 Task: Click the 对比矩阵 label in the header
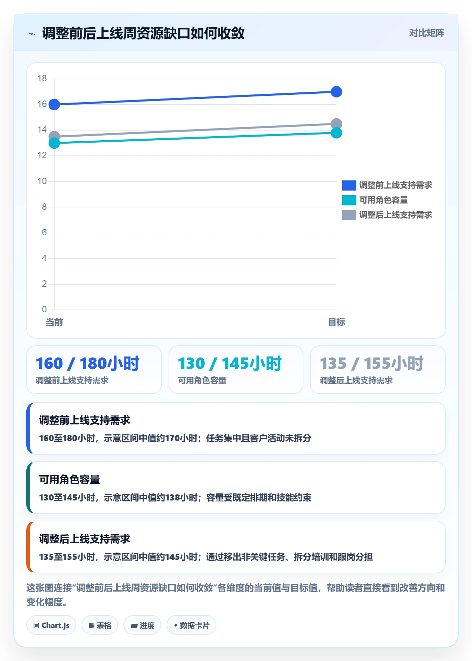click(426, 33)
